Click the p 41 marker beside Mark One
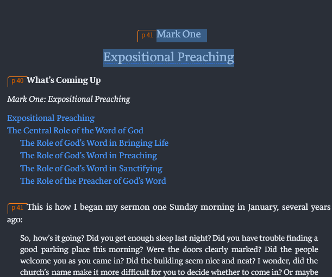332x277 pixels. pos(147,35)
